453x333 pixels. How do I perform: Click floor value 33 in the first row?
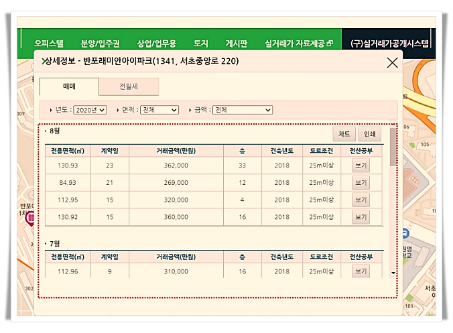[242, 165]
